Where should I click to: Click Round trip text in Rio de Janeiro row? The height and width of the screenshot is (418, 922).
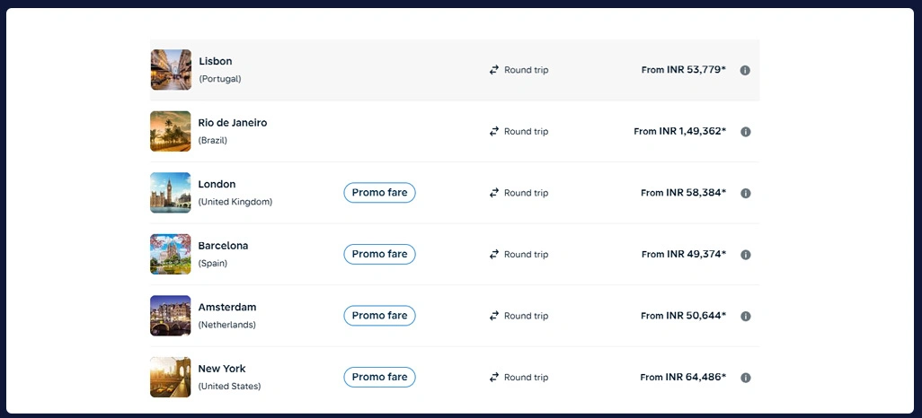527,132
